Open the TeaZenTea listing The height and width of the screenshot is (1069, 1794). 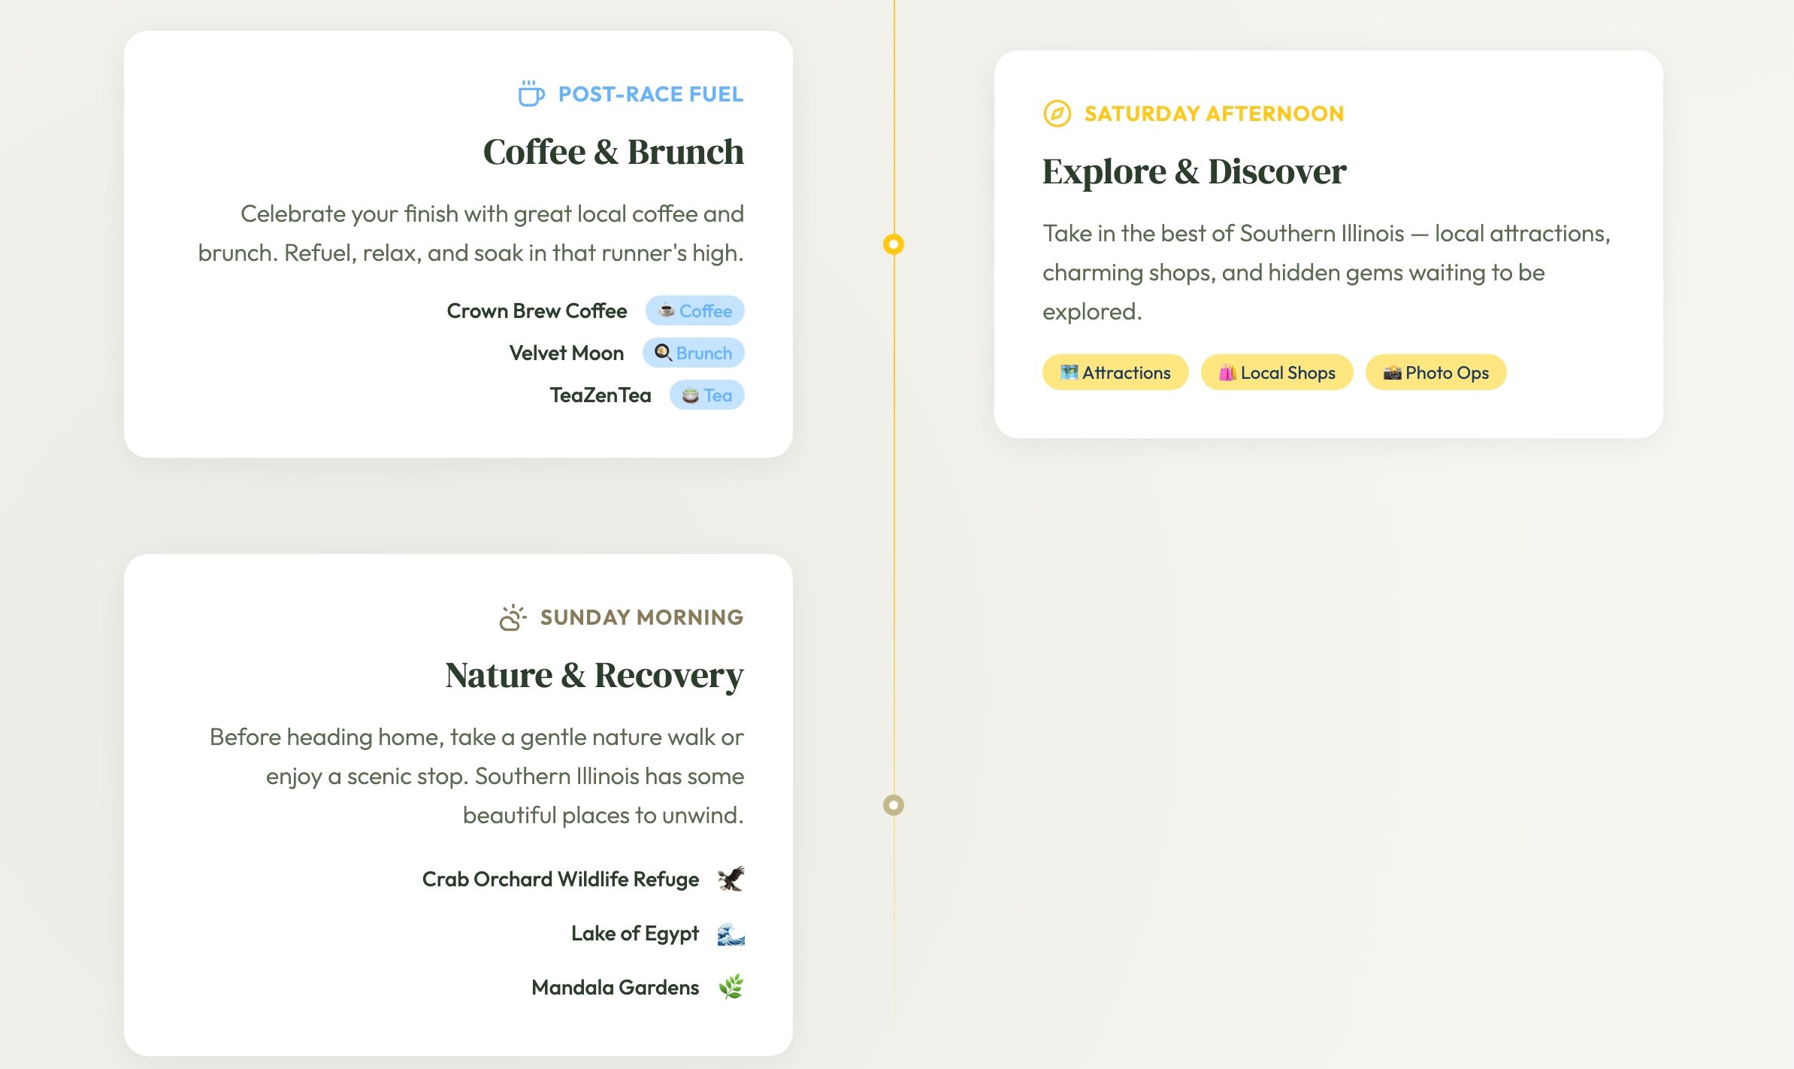coord(600,395)
